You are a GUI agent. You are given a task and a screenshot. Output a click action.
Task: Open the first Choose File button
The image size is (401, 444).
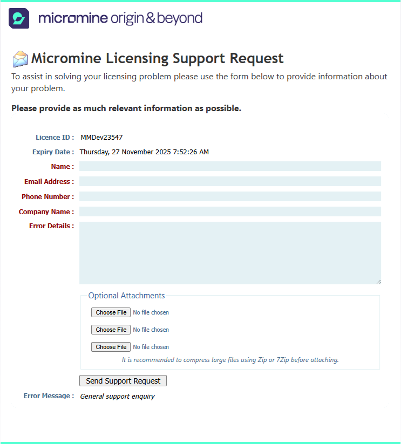pyautogui.click(x=111, y=312)
